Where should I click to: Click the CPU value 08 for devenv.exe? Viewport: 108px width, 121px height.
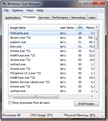[80, 38]
